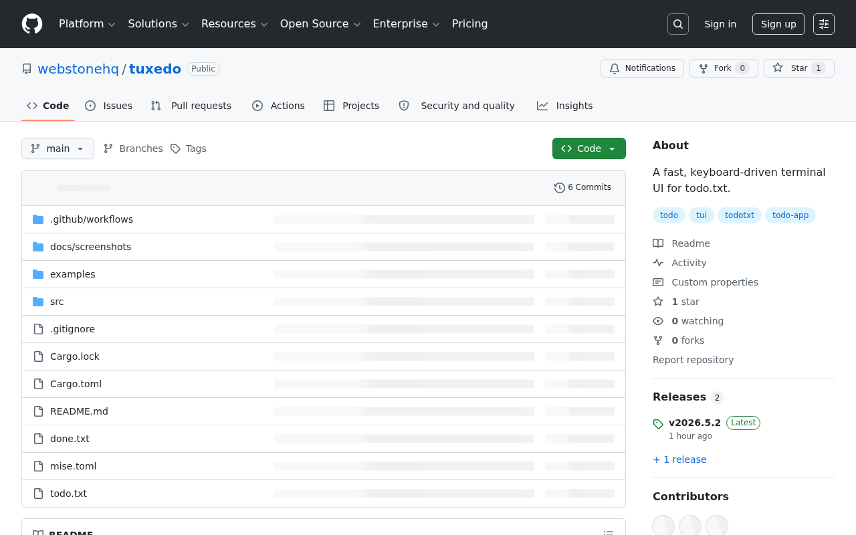The width and height of the screenshot is (856, 535).
Task: Click the tag icon beside v2026.5.2 release
Action: coord(658,424)
